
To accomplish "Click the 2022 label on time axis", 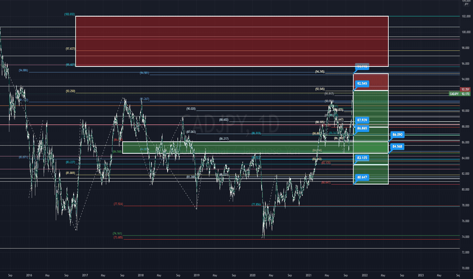I will [365, 275].
